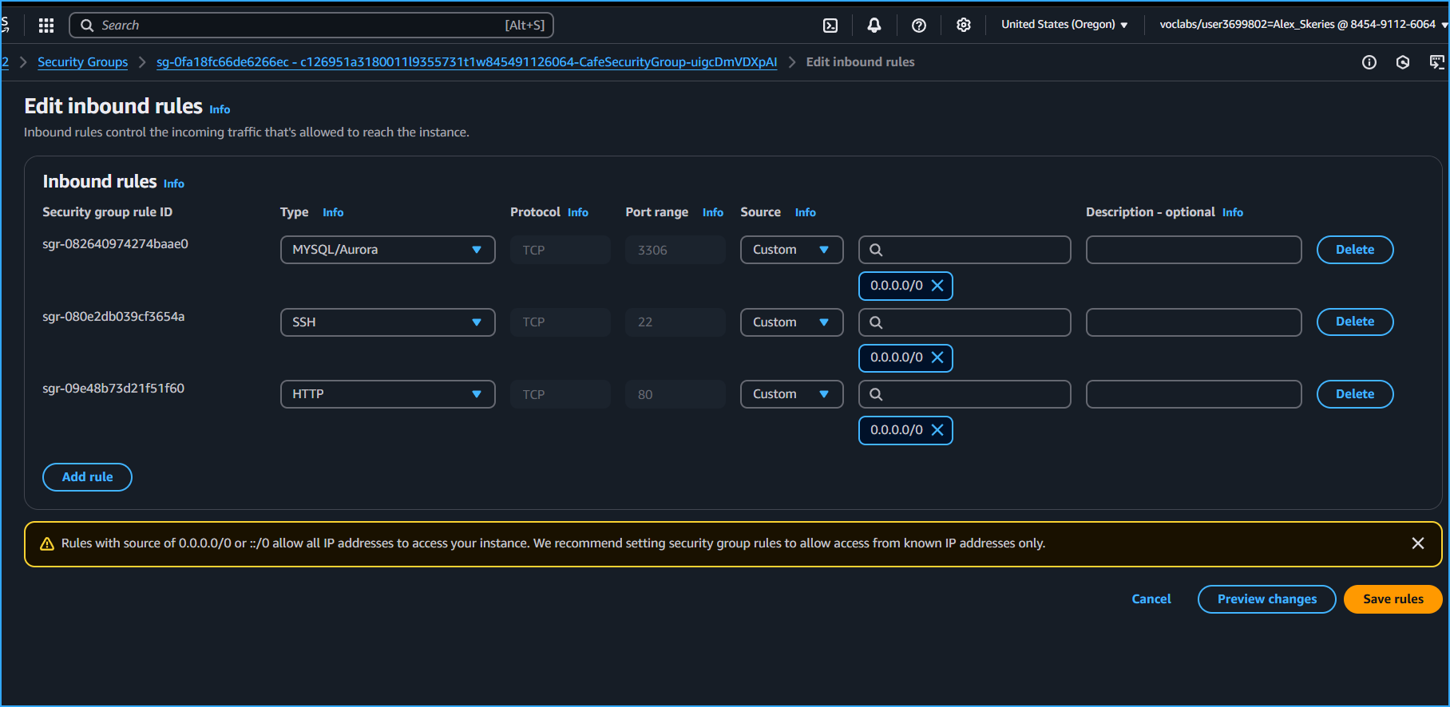Launch CloudShell from the top bar
This screenshot has height=707, width=1450.
830,26
